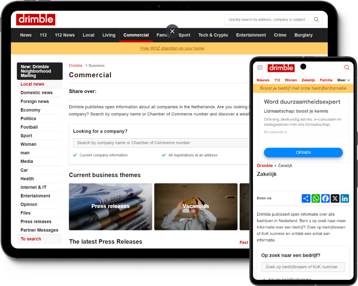Open Internet & IT in the sidebar
This screenshot has width=358, height=286.
coord(40,187)
